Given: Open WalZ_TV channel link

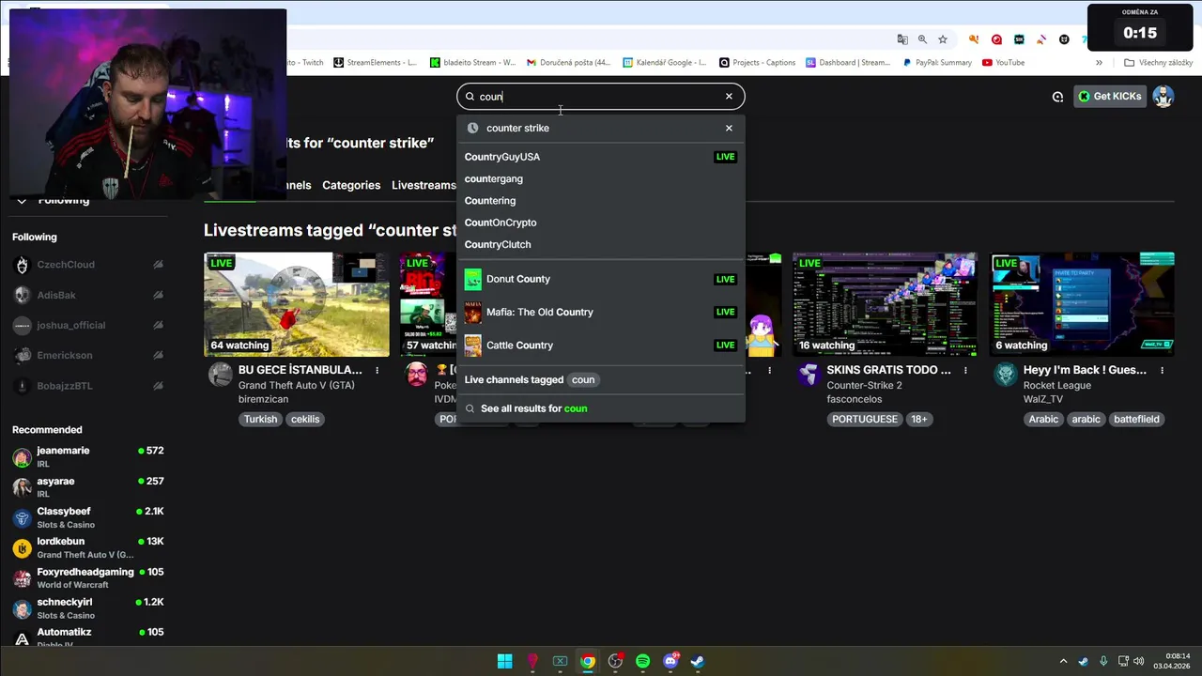Looking at the screenshot, I should (x=1042, y=399).
